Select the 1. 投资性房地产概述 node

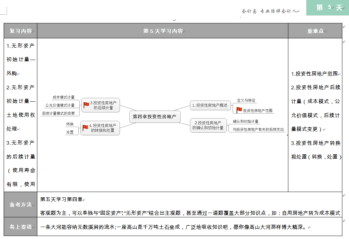click(210, 105)
